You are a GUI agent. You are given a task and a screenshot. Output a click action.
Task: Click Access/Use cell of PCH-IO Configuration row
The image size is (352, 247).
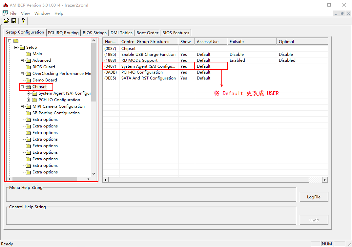[x=211, y=72]
